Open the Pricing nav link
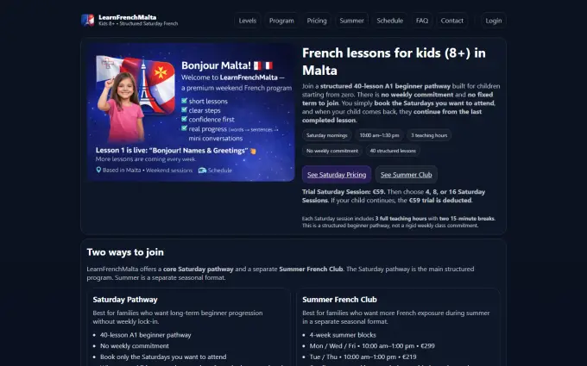 pyautogui.click(x=317, y=21)
